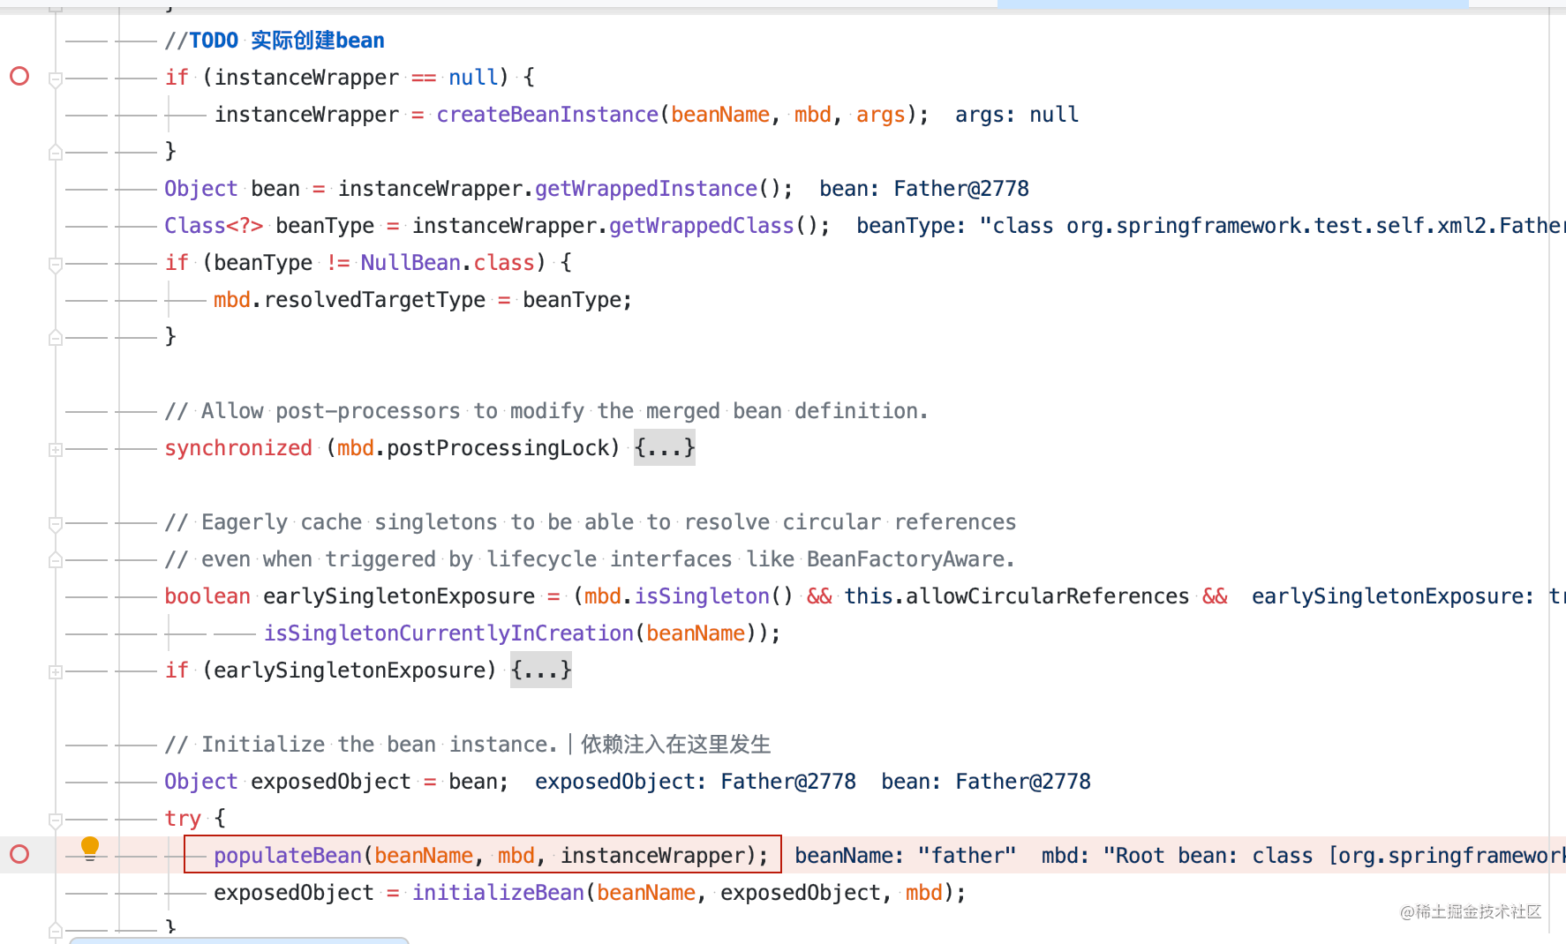Viewport: 1566px width, 944px height.
Task: Click the inline hint 'args: null'
Action: point(1017,115)
